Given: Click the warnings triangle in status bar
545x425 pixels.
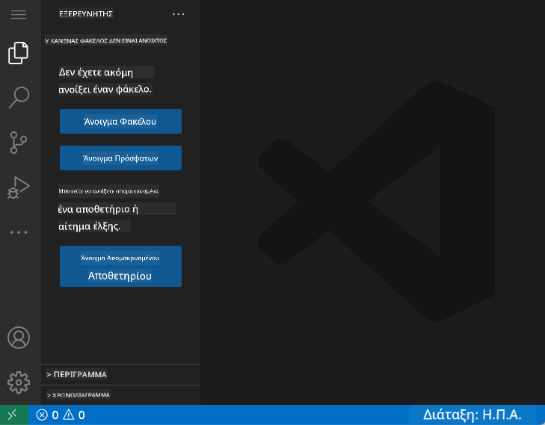Looking at the screenshot, I should click(x=69, y=415).
